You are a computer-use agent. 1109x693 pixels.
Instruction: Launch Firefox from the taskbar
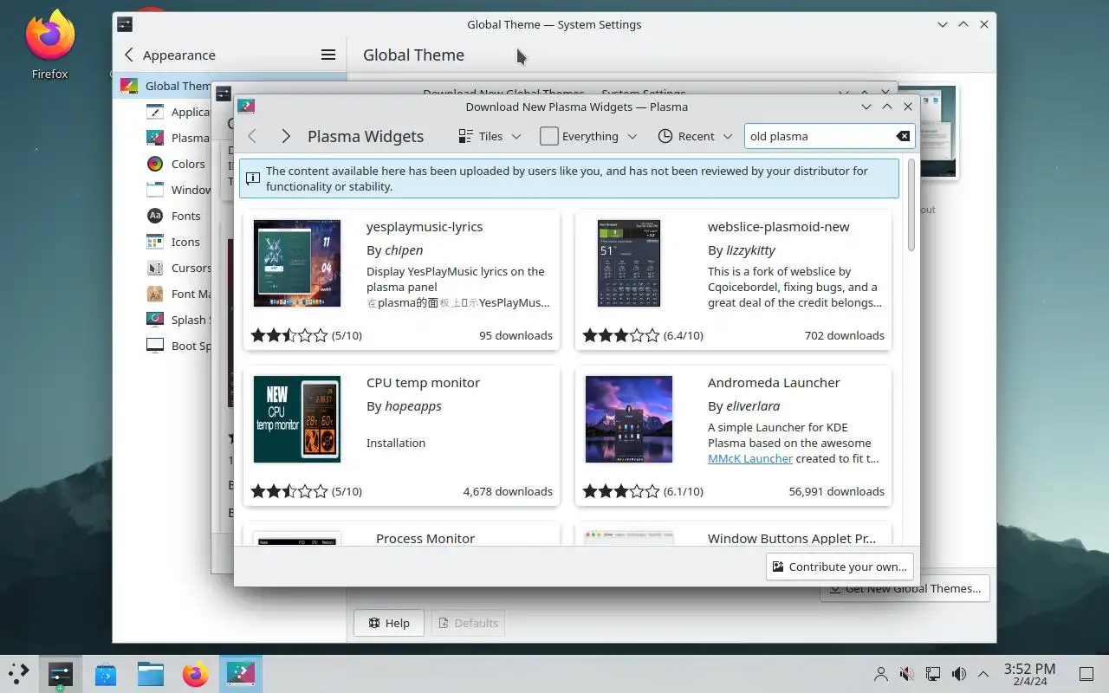point(196,673)
